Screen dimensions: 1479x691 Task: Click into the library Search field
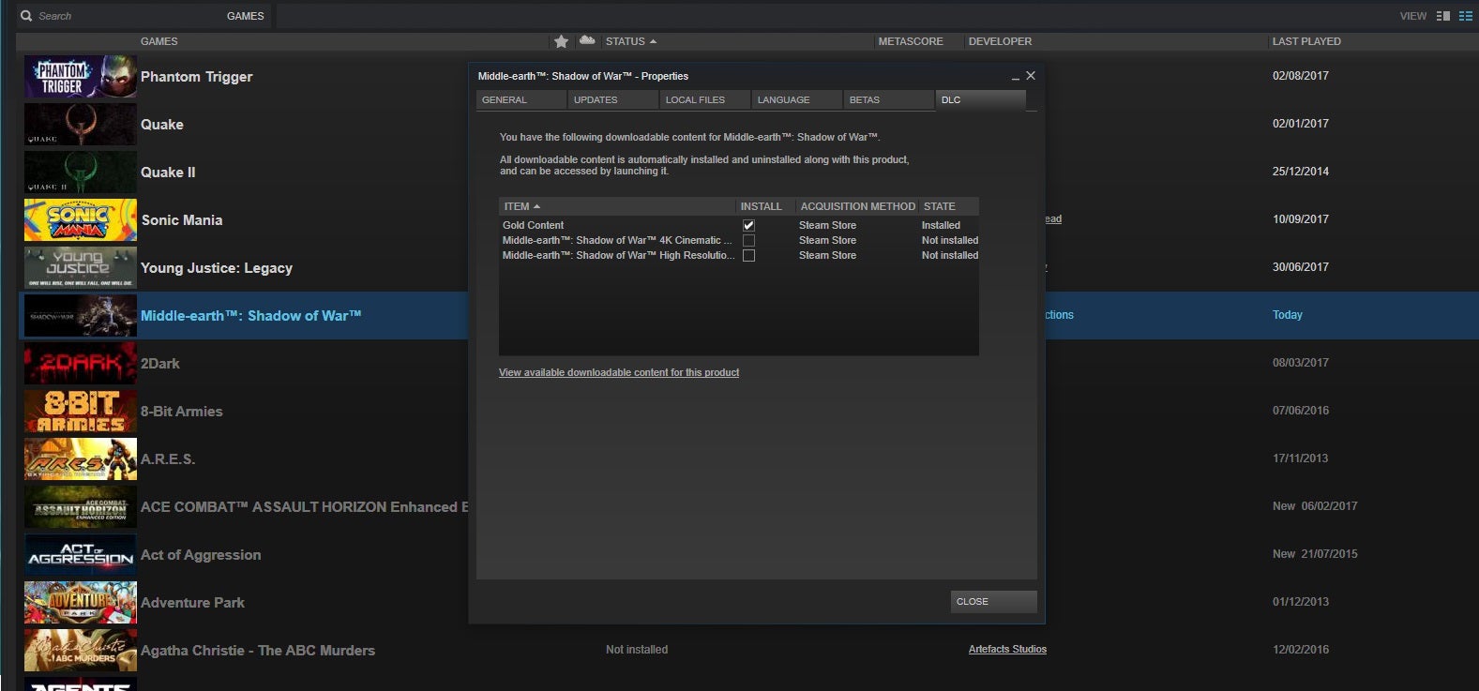(122, 16)
